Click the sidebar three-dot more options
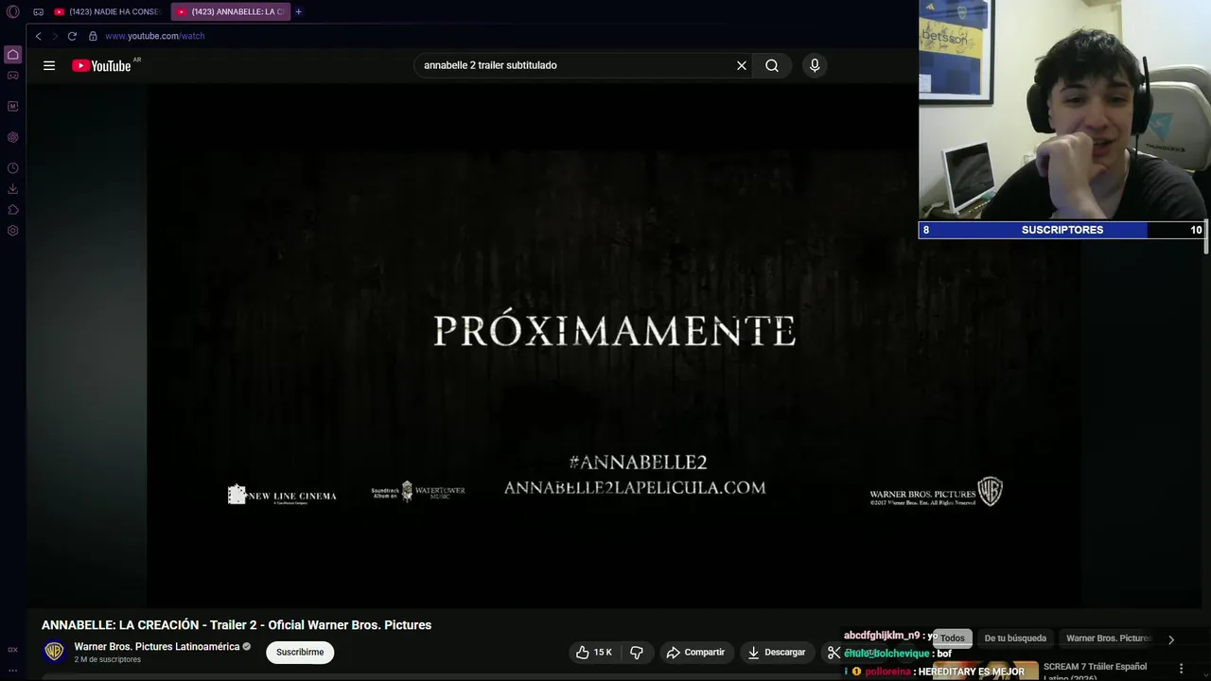Image resolution: width=1211 pixels, height=681 pixels. (13, 670)
